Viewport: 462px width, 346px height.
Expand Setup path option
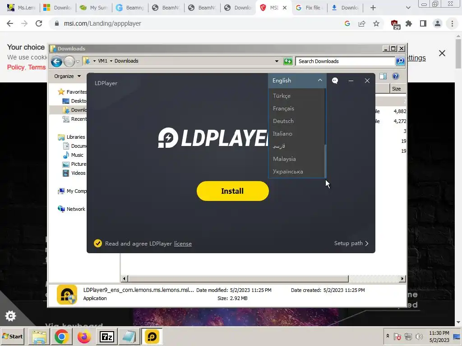tap(351, 243)
